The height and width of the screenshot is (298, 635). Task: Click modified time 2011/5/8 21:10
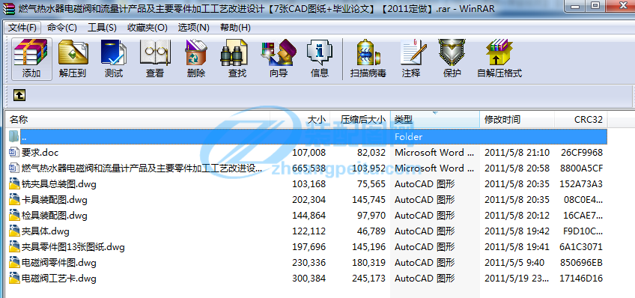click(x=517, y=153)
